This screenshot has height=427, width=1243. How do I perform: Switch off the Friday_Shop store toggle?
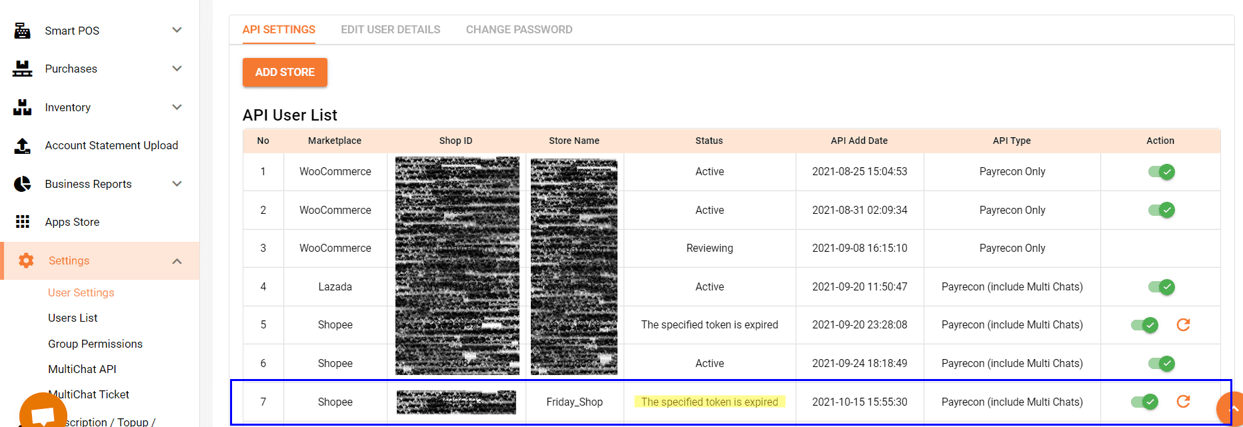(1144, 402)
